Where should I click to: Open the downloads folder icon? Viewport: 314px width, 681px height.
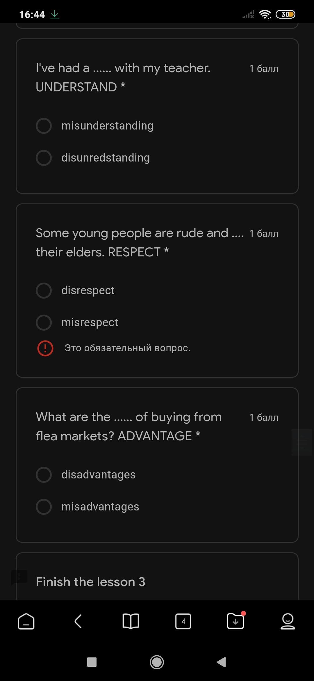[x=235, y=621]
